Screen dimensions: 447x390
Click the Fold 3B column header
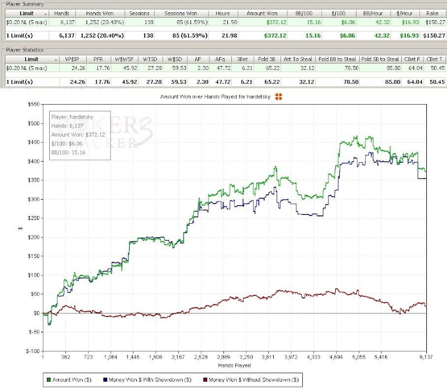click(267, 59)
